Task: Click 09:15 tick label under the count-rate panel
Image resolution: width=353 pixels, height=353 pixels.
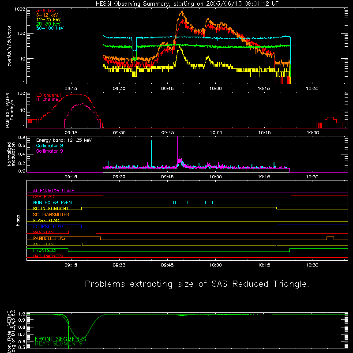Action: 71,89
